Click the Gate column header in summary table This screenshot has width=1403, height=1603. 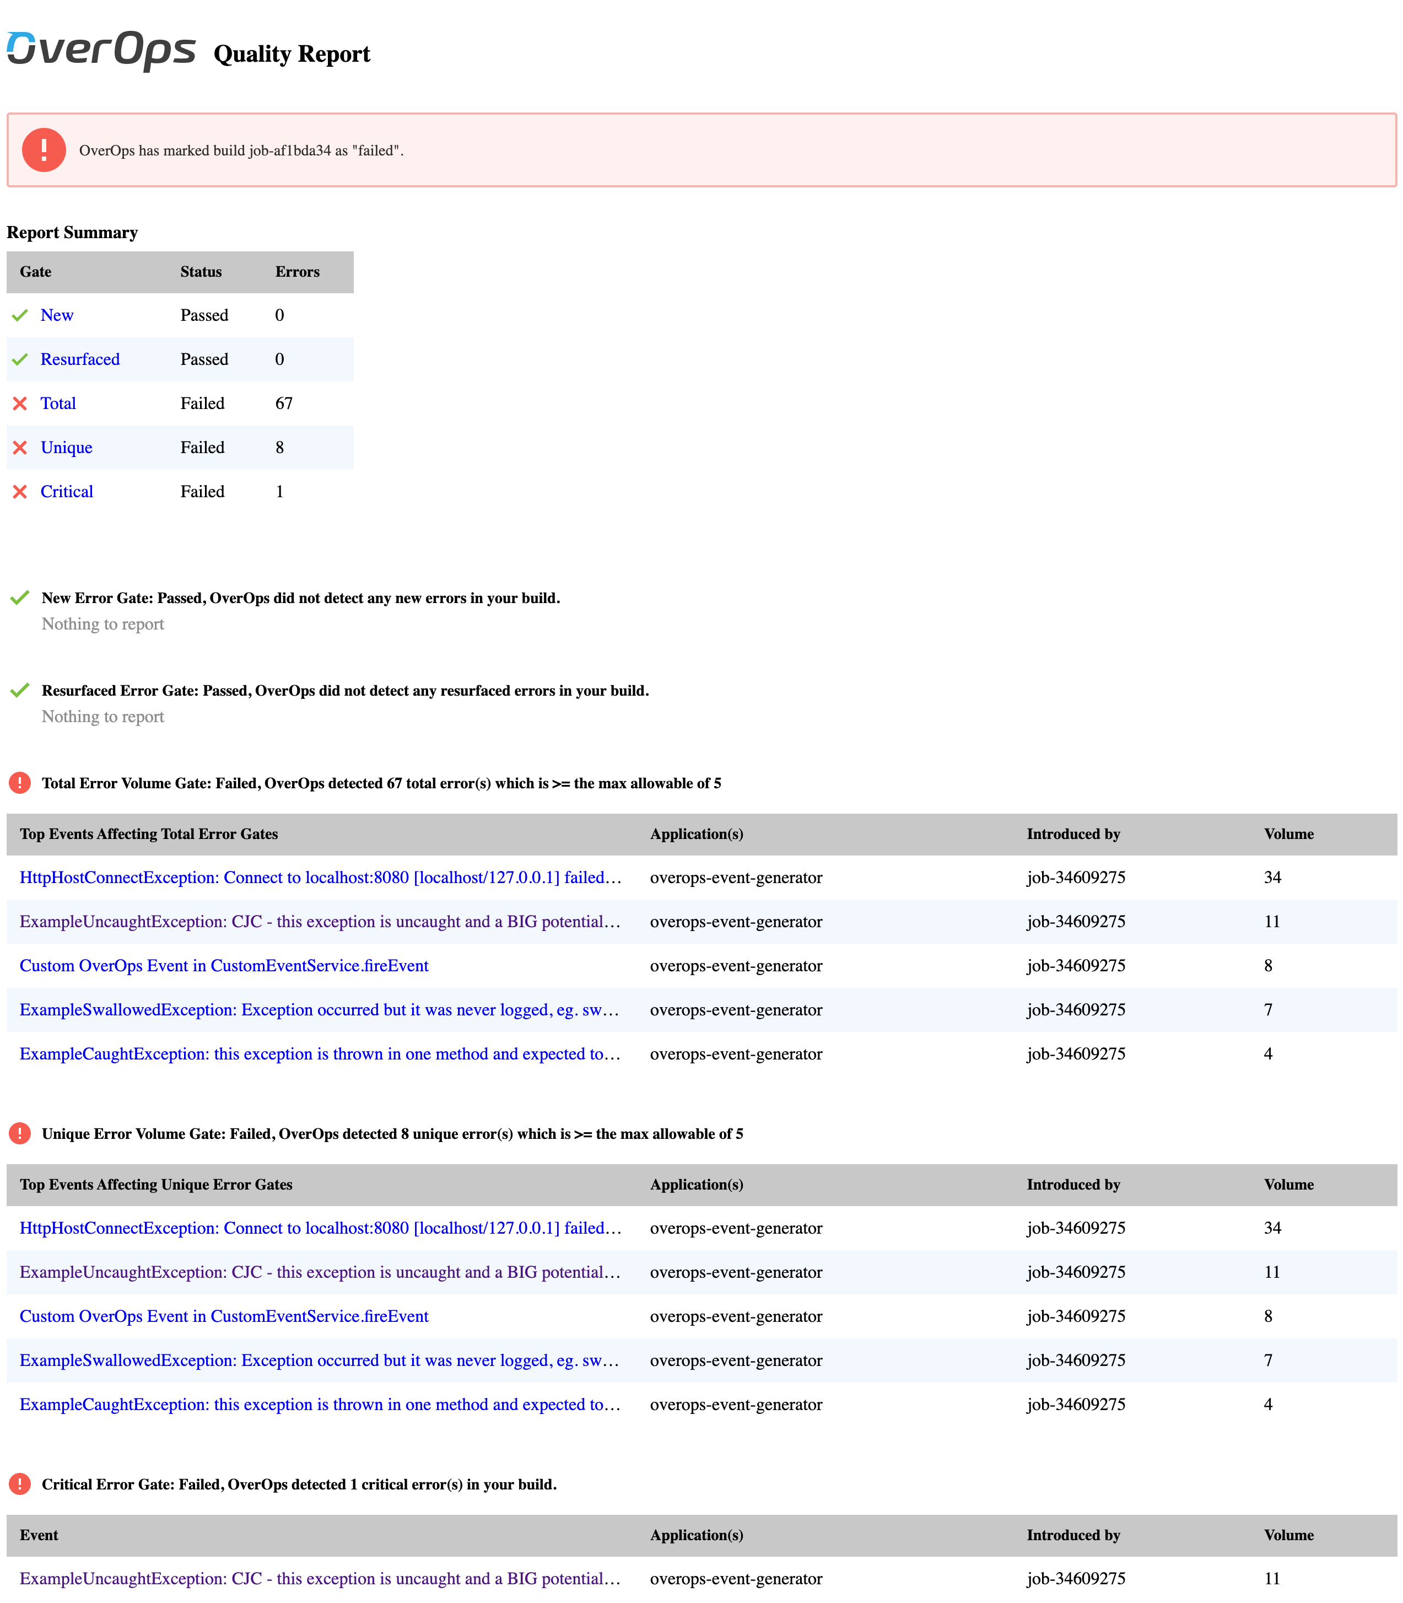[x=36, y=272]
